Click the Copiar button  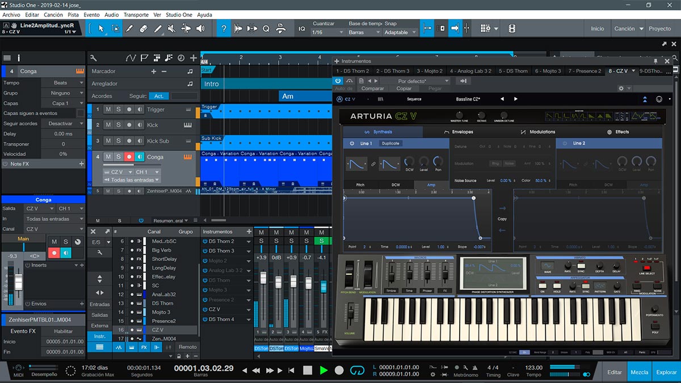click(404, 89)
